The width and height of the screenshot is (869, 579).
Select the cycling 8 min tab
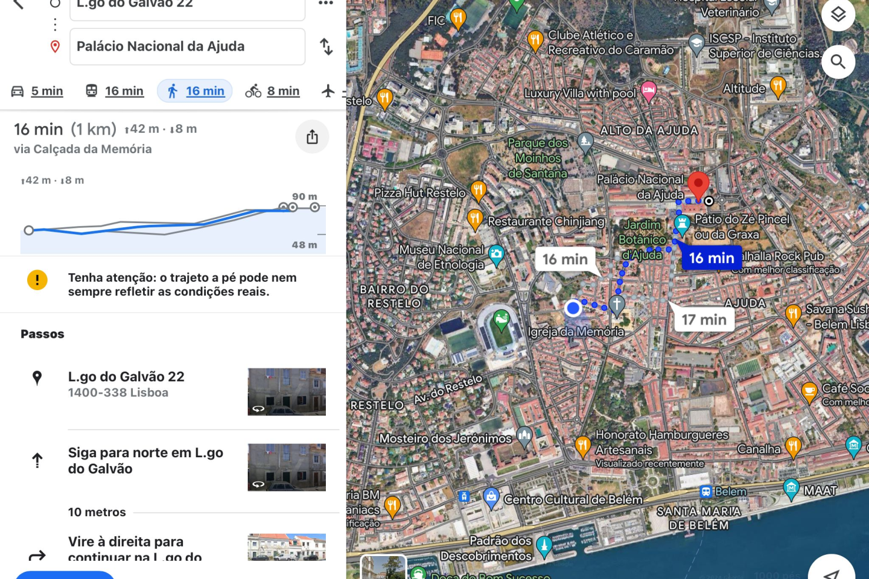click(x=273, y=91)
